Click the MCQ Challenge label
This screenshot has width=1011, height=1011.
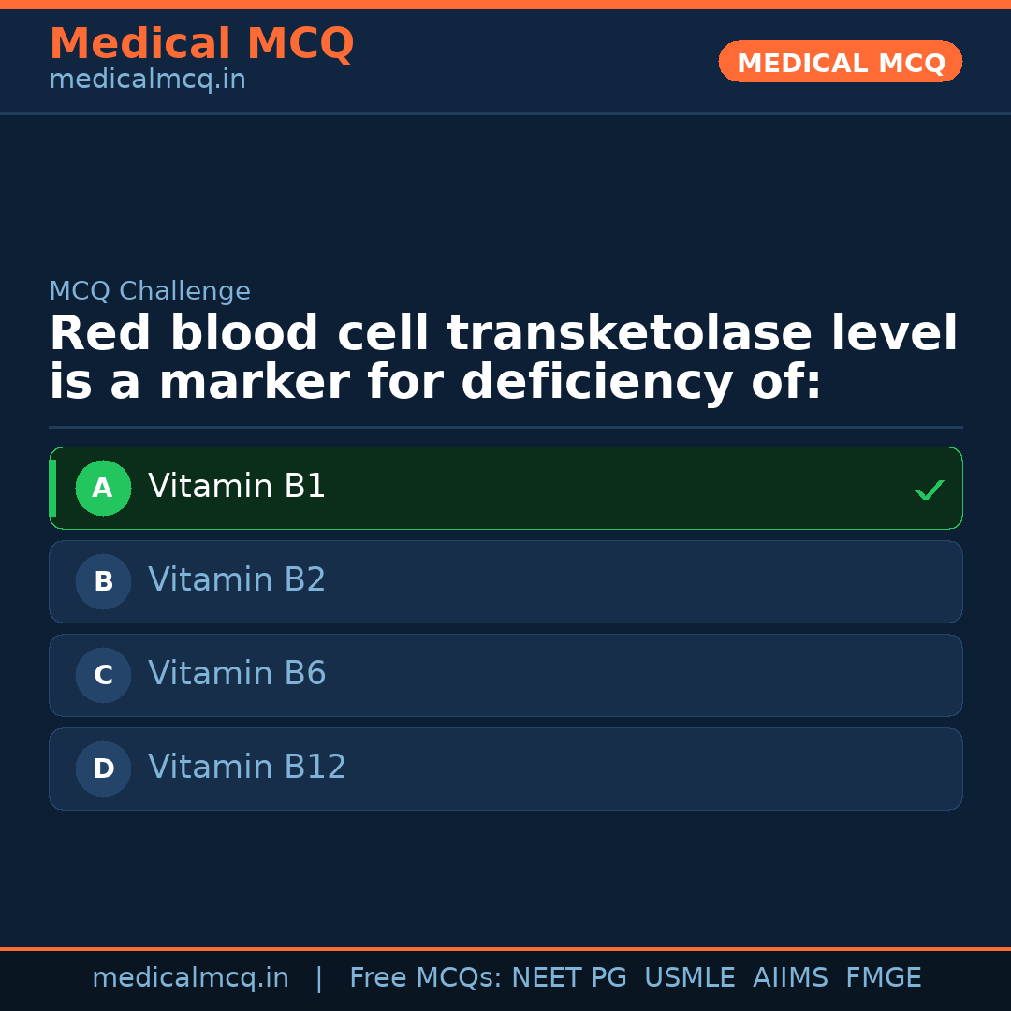[x=150, y=292]
